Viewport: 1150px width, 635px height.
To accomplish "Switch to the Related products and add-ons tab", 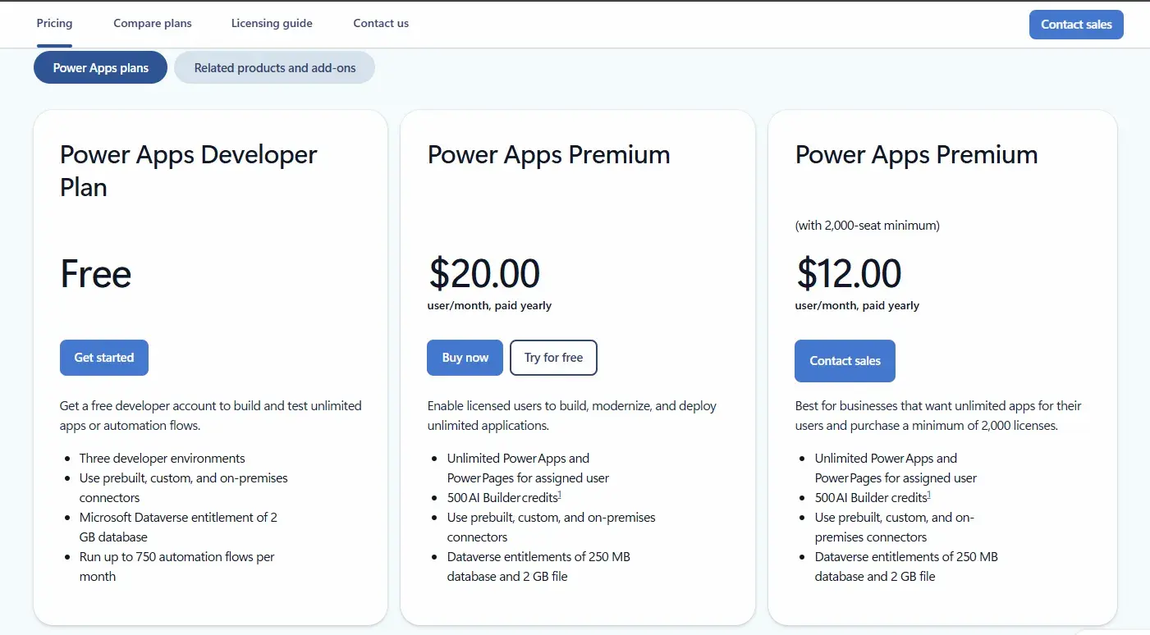I will pyautogui.click(x=274, y=67).
